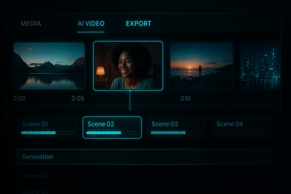Select the mountain lake thumbnail
Viewport: 291px width, 194px height.
(x=49, y=66)
